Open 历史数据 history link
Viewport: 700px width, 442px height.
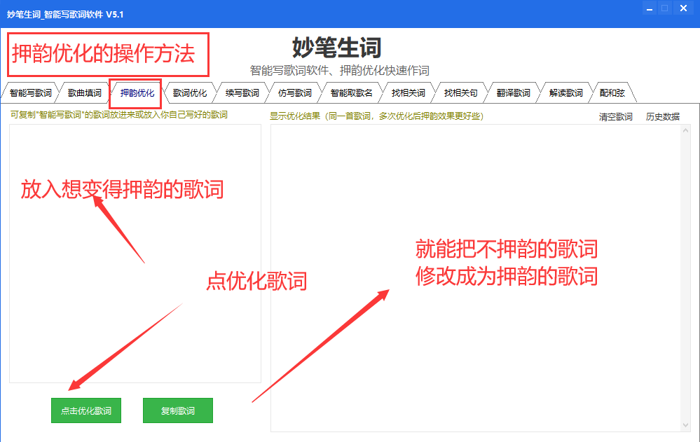tap(662, 117)
